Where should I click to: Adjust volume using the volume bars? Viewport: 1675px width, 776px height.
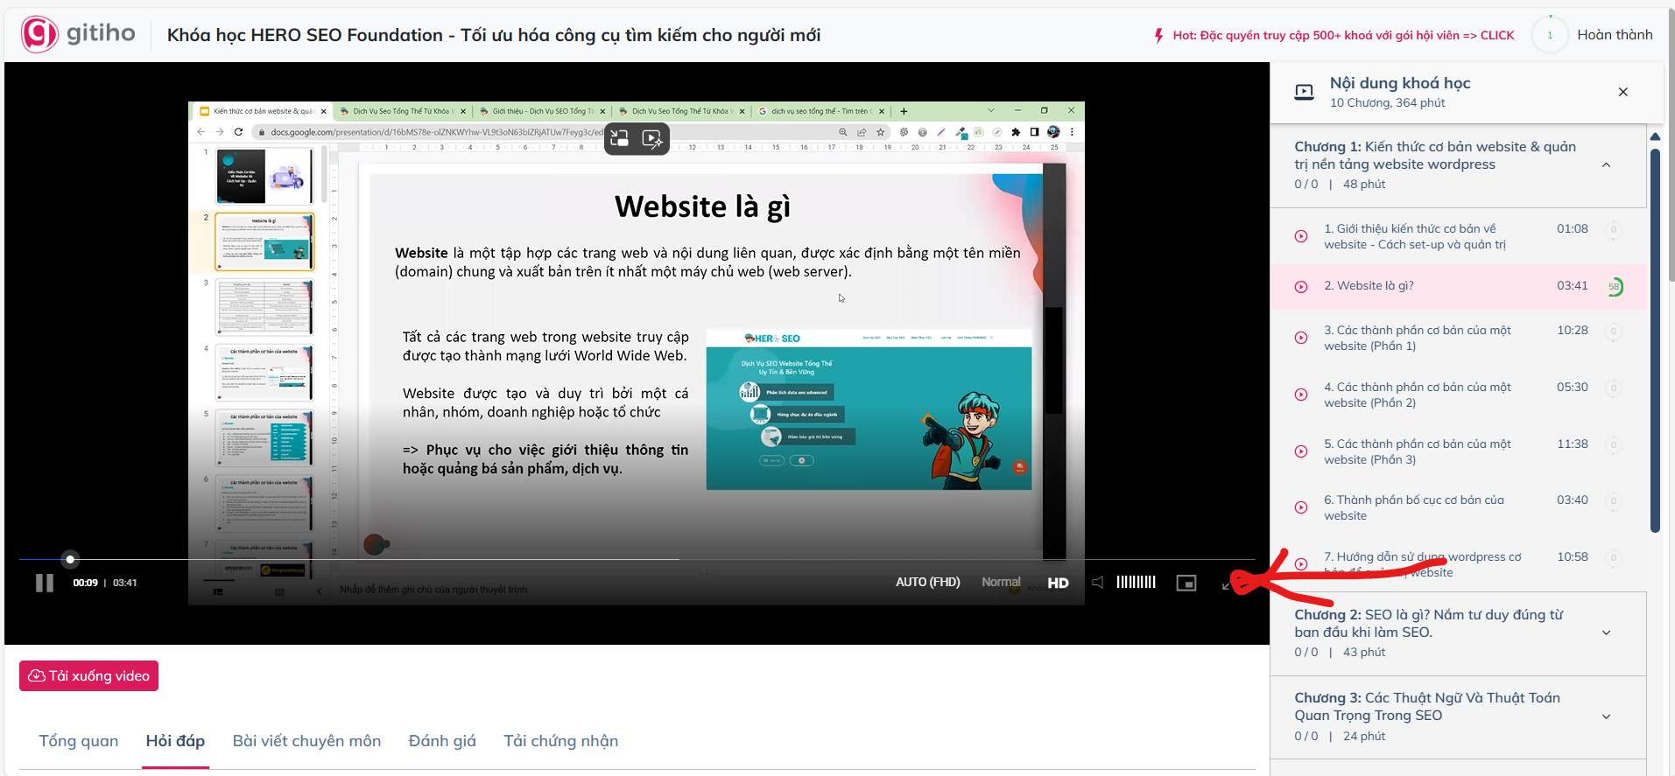point(1137,582)
